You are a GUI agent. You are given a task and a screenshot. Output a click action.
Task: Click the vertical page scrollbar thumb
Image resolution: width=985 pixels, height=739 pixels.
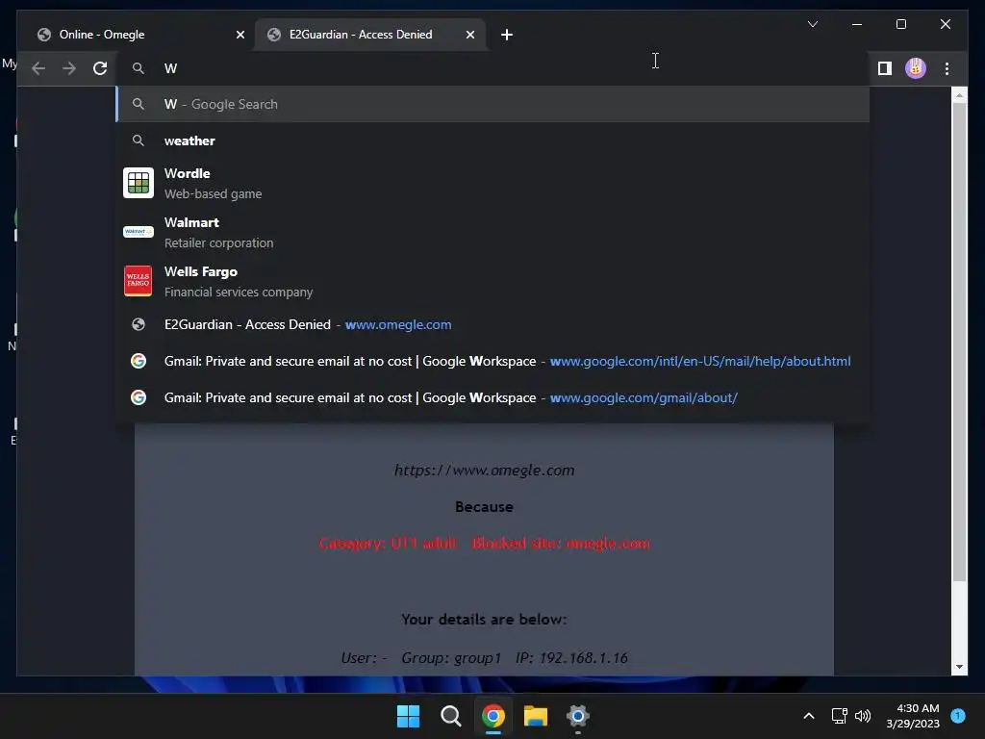[x=959, y=342]
